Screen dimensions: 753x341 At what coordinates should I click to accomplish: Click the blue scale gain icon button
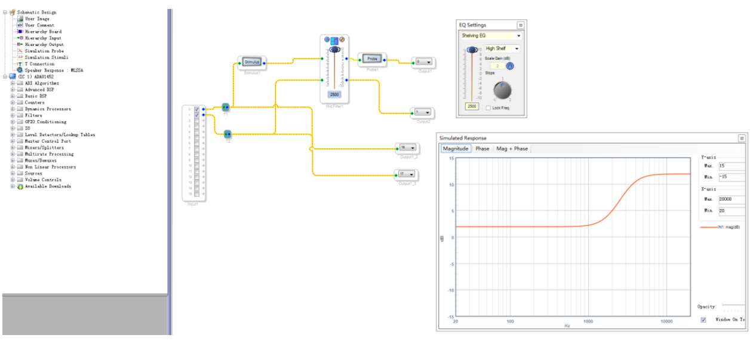tap(511, 66)
